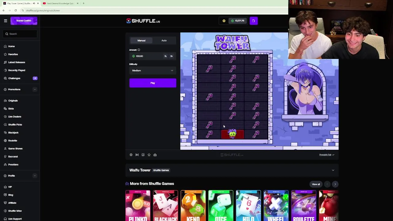This screenshot has height=221, width=393.
Task: Open the Dice game thumbnail
Action: click(221, 206)
